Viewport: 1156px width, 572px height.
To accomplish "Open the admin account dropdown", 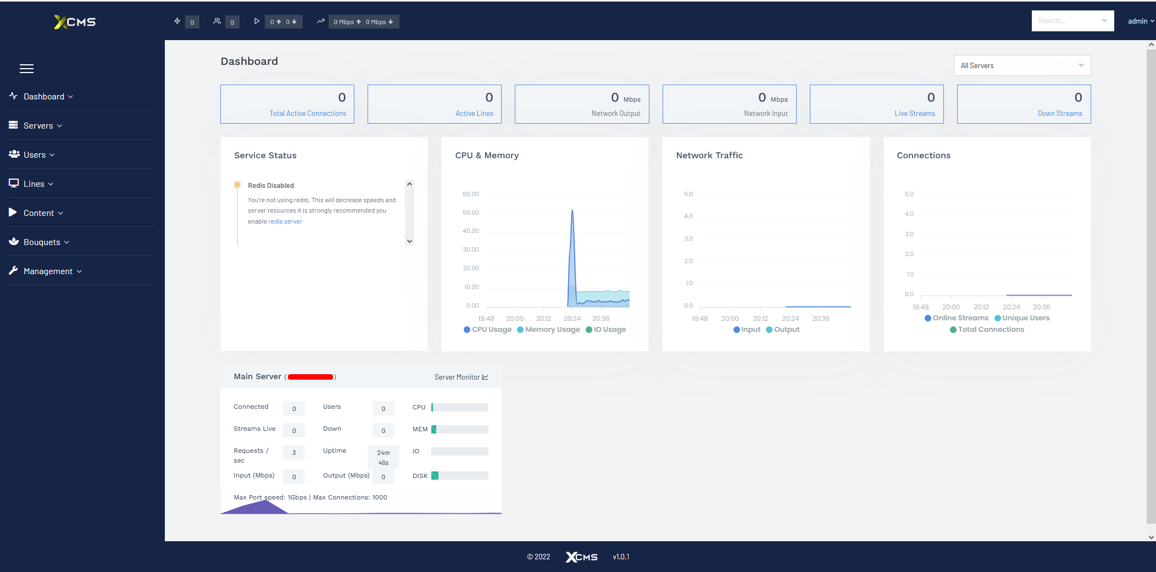I will 1141,21.
